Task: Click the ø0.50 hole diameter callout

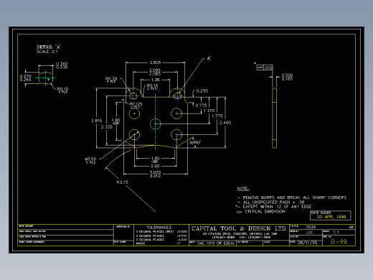Action: (90, 160)
